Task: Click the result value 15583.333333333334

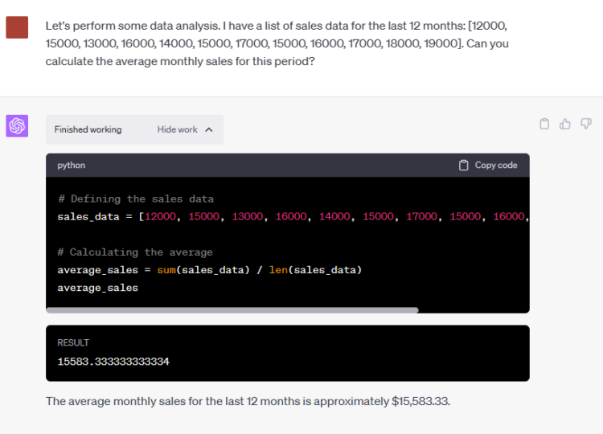Action: tap(113, 362)
